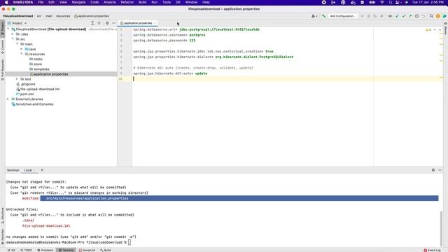Image resolution: width=448 pixels, height=252 pixels.
Task: Open Project panel gear options
Action: tap(107, 23)
